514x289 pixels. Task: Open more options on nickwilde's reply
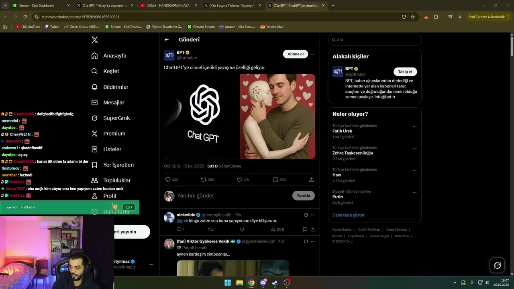click(313, 215)
